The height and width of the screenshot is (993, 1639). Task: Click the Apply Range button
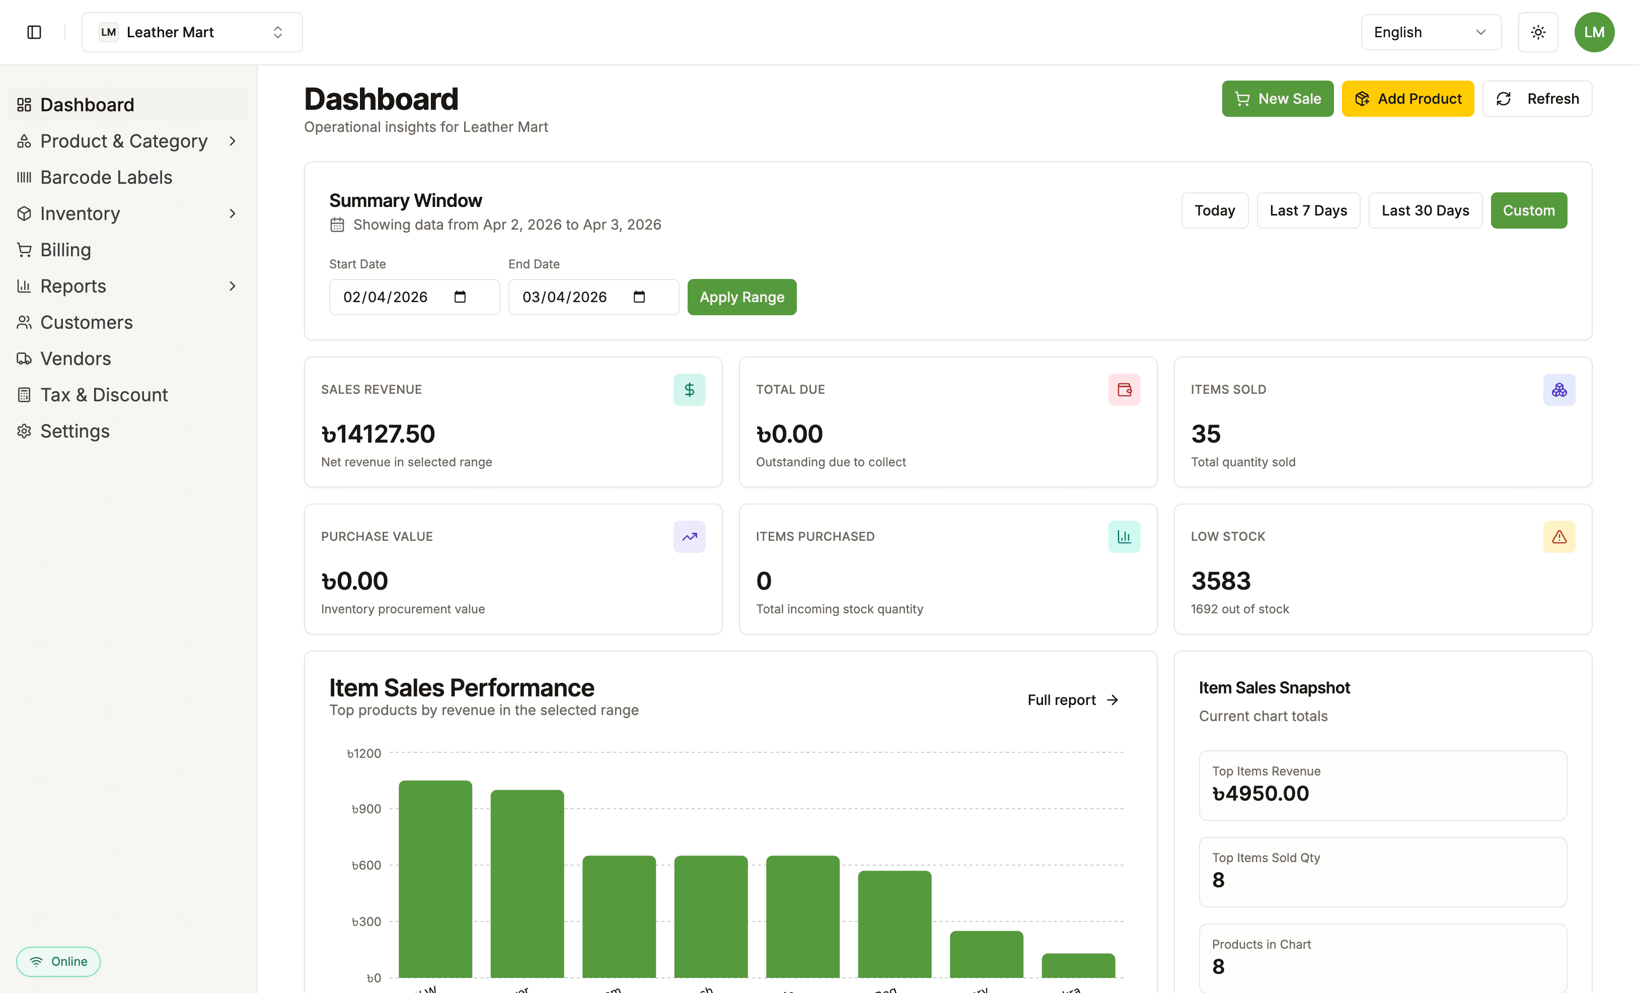tap(741, 297)
